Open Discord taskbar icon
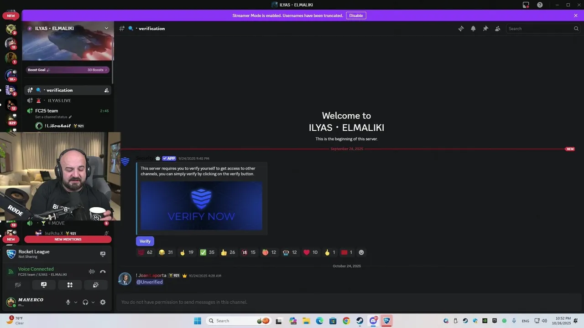The image size is (584, 328). pyautogui.click(x=373, y=321)
